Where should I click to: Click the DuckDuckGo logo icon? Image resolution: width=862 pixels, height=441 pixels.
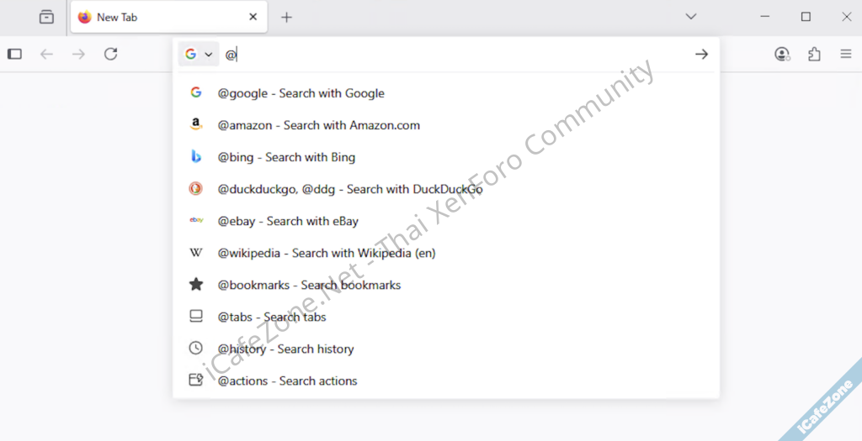(195, 189)
